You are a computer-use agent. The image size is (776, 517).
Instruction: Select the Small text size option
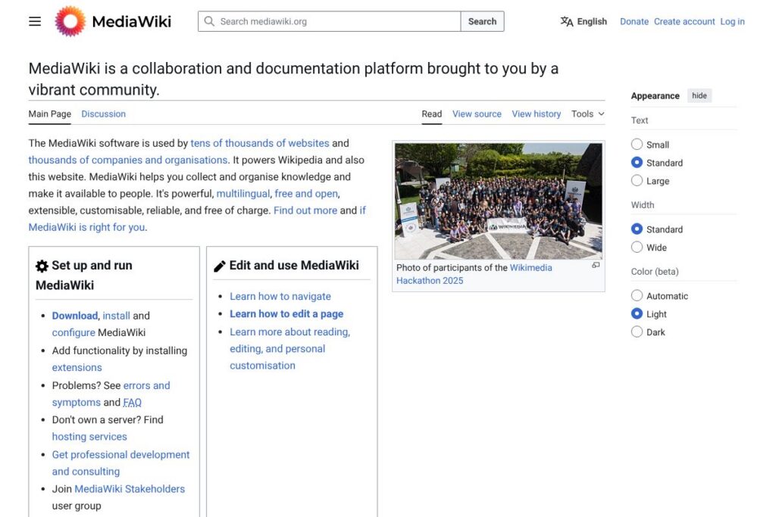tap(637, 145)
